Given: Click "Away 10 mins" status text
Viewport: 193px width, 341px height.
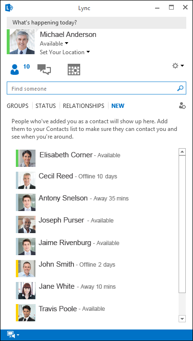Looking at the screenshot, I should pyautogui.click(x=98, y=287).
